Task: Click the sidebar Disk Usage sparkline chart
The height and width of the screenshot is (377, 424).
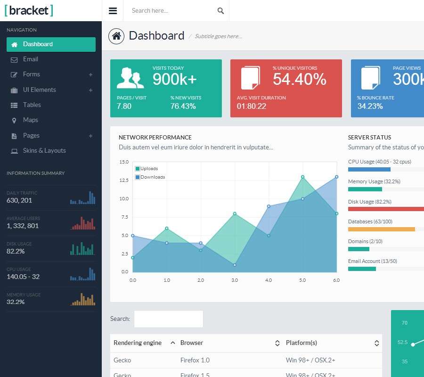Action: coord(83,248)
